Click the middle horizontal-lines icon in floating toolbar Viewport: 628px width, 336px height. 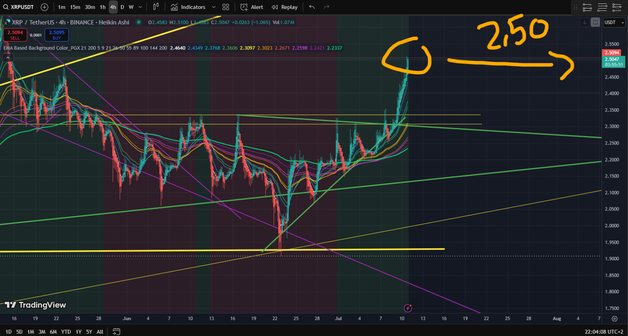pyautogui.click(x=602, y=7)
